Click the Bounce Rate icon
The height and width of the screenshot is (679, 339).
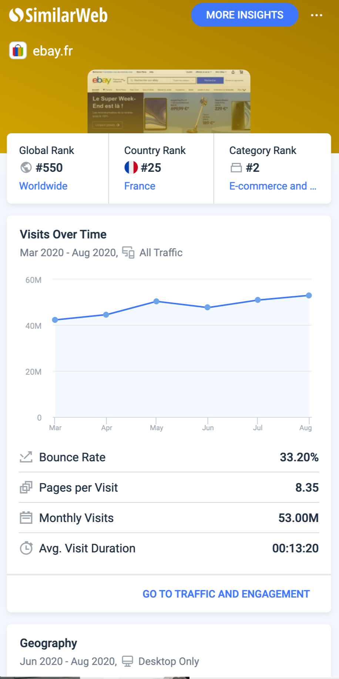click(26, 457)
